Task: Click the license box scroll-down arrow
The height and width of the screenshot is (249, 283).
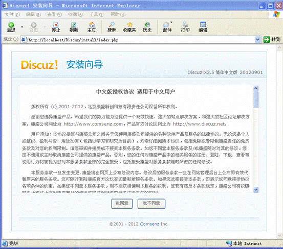Action: coord(256,189)
